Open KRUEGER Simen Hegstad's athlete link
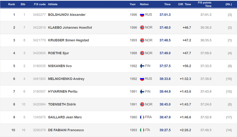The image size is (237, 137). (68, 40)
